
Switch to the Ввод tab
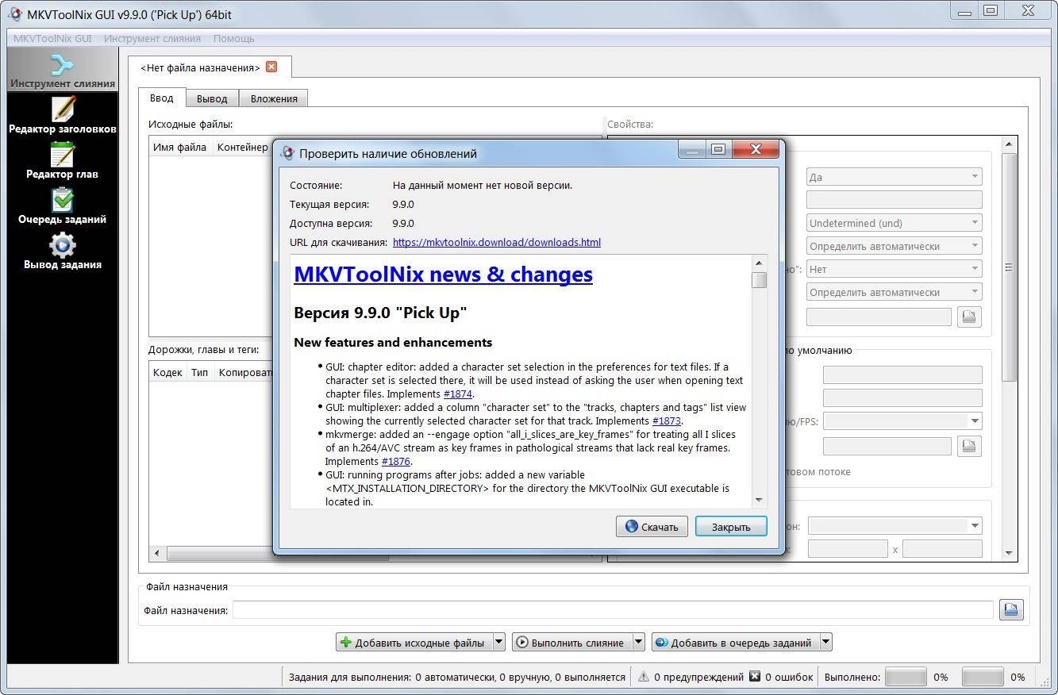tap(161, 98)
